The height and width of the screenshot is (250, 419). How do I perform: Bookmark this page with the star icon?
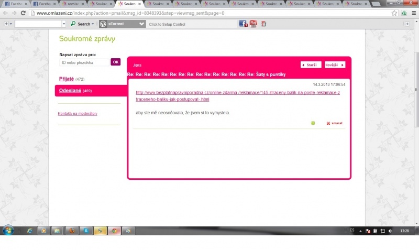coord(394,13)
